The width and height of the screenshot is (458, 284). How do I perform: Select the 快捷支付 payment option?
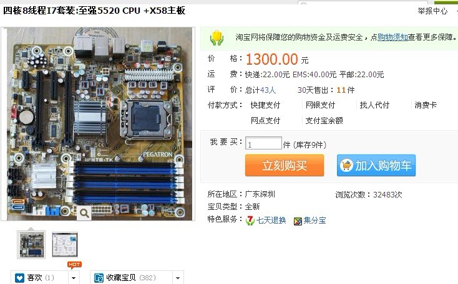coord(265,105)
